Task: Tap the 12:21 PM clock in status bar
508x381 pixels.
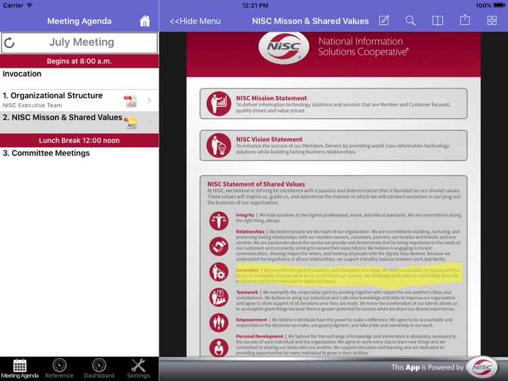Action: click(255, 5)
